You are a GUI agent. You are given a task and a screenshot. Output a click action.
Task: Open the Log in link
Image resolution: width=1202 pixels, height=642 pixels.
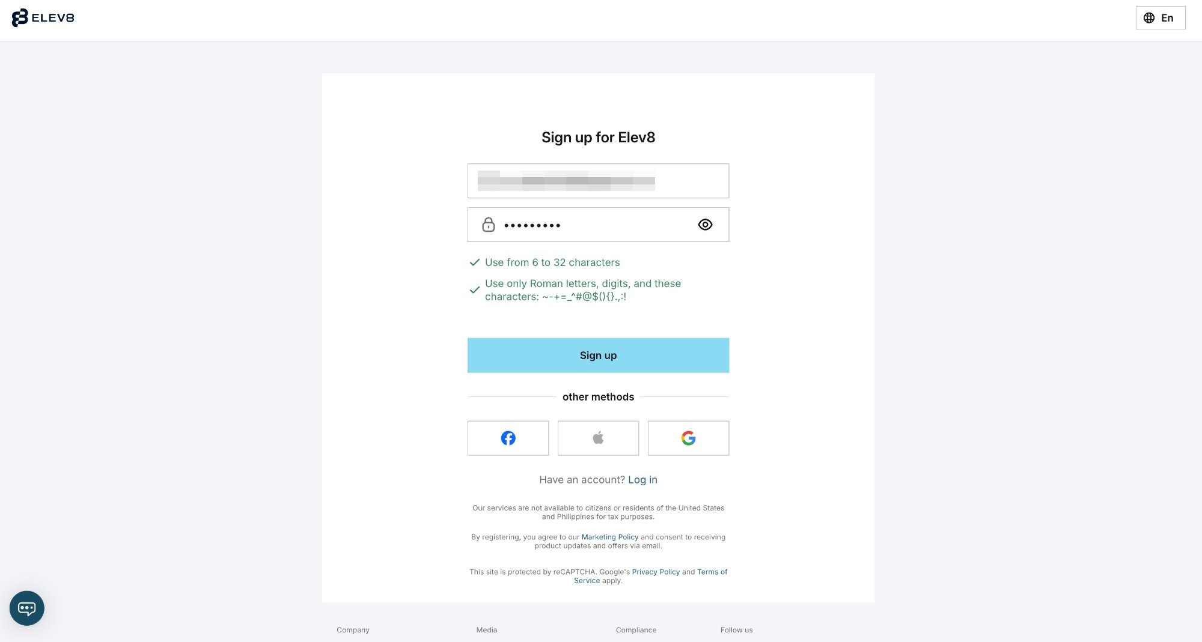[x=642, y=479]
